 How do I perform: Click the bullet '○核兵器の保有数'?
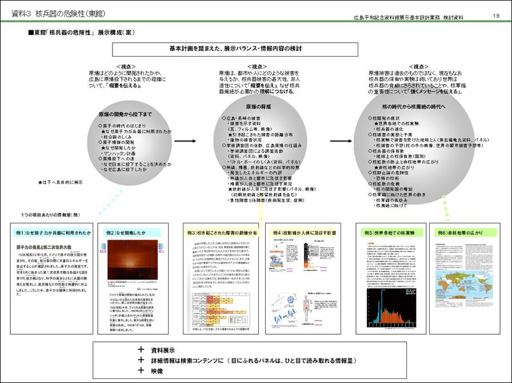[386, 151]
